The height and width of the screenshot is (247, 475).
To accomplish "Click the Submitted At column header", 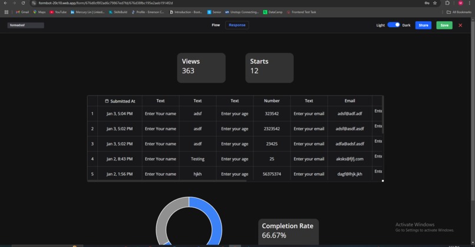I will tap(120, 101).
